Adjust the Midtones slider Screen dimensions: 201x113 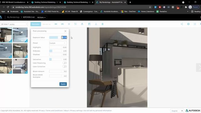pyautogui.click(x=55, y=51)
